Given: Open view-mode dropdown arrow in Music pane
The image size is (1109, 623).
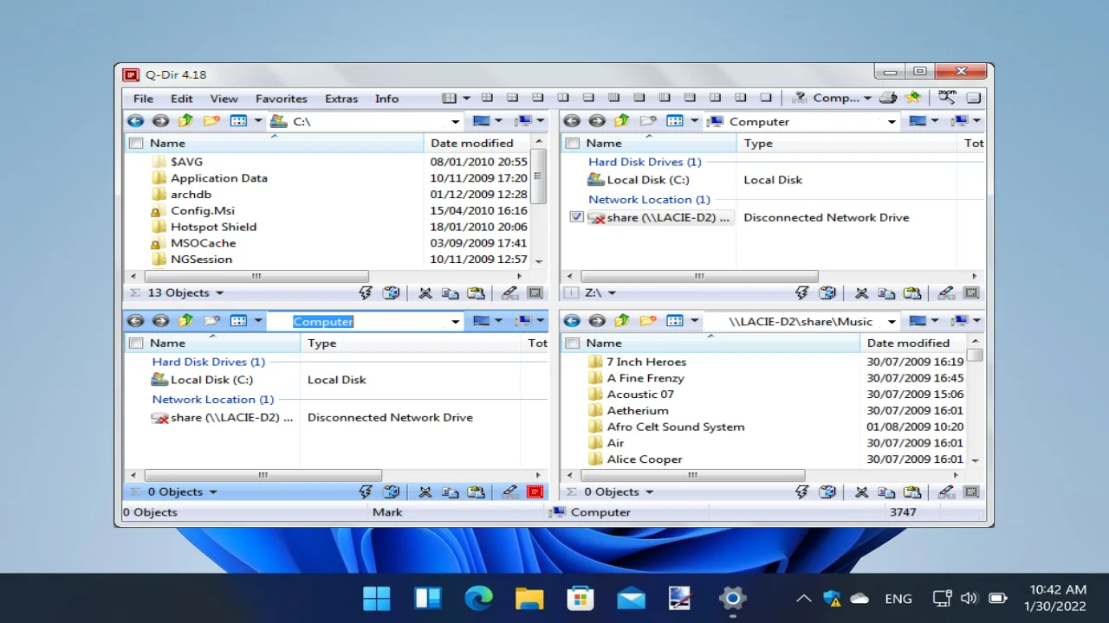Looking at the screenshot, I should [x=694, y=321].
